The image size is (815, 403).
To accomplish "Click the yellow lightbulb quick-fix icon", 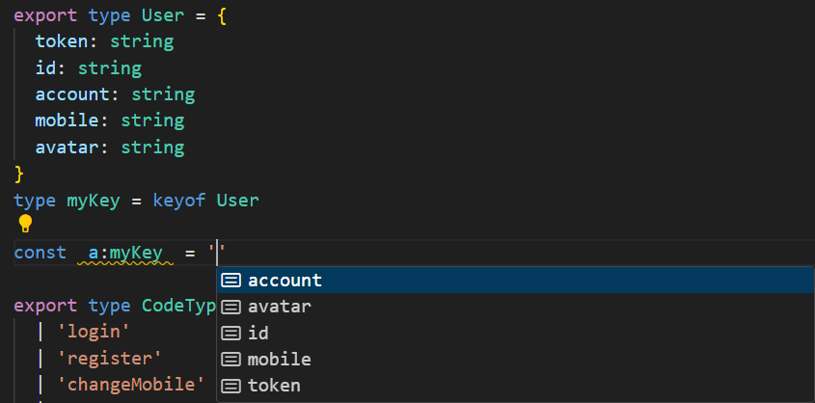I will (x=25, y=224).
